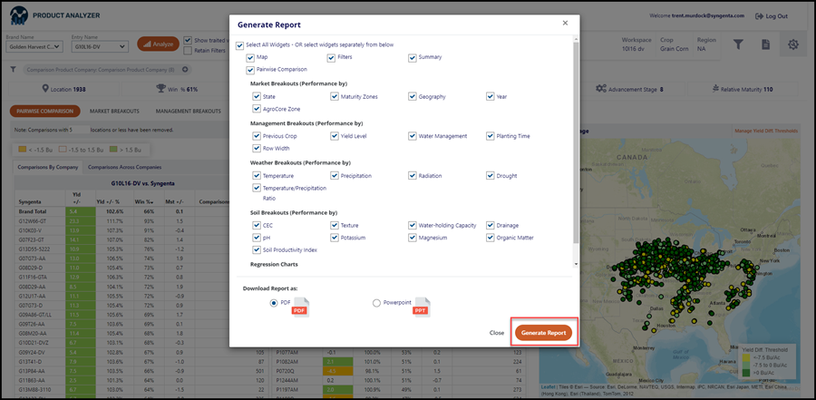This screenshot has width=816, height=400.
Task: Click the Location pin icon
Action: coord(45,89)
